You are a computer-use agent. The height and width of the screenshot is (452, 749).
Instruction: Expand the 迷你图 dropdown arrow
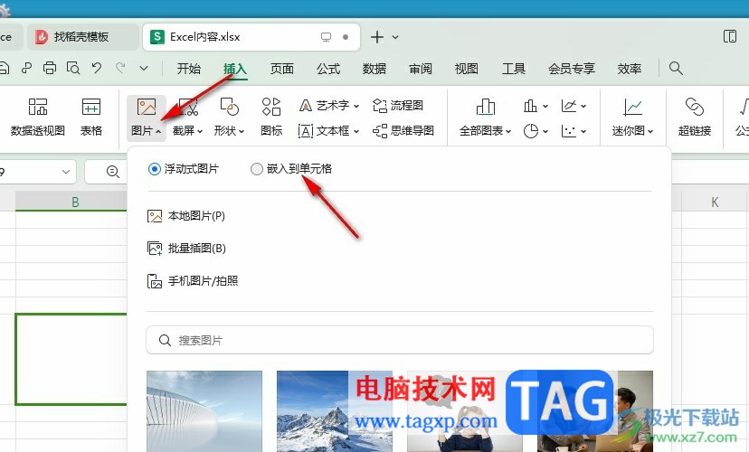tap(650, 131)
